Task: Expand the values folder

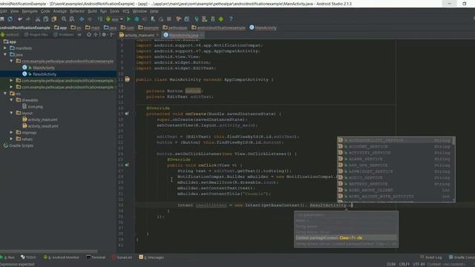Action: (11, 139)
